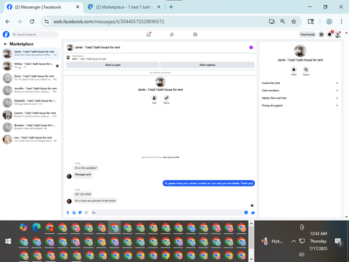
Task: Open Jennifer conversation in list
Action: click(31, 90)
